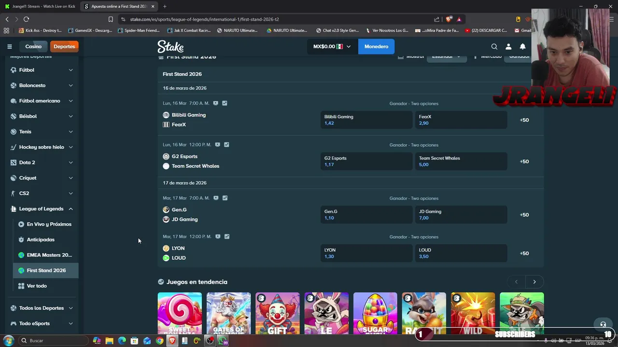This screenshot has width=618, height=347.
Task: Open the user profile icon
Action: 508,47
